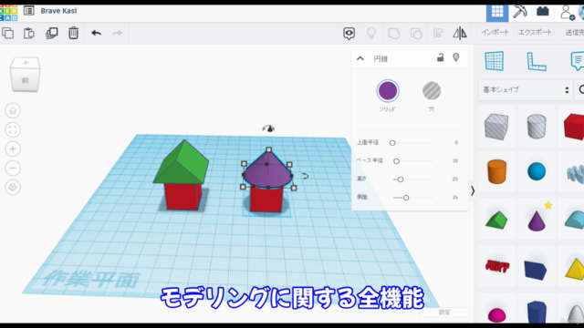This screenshot has height=328, width=584.
Task: Click the Group shapes icon
Action: click(x=393, y=34)
